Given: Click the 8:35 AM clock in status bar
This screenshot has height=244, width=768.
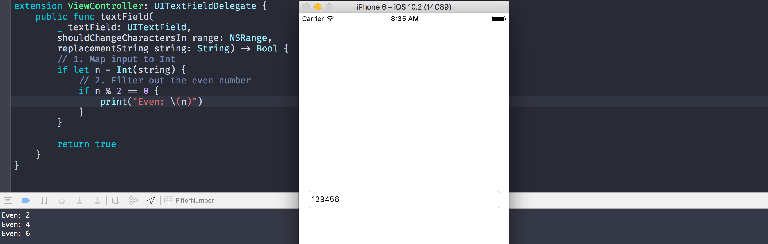Looking at the screenshot, I should tap(404, 19).
